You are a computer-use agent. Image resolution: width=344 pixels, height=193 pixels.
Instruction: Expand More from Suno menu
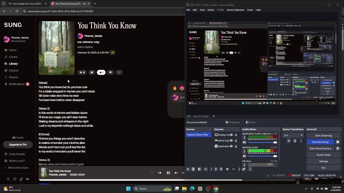coord(16,168)
